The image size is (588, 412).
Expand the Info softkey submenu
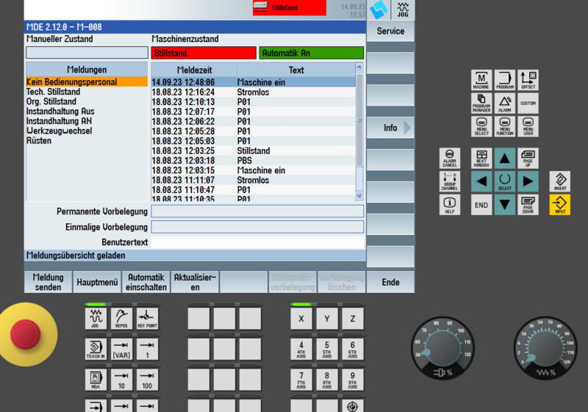(390, 128)
